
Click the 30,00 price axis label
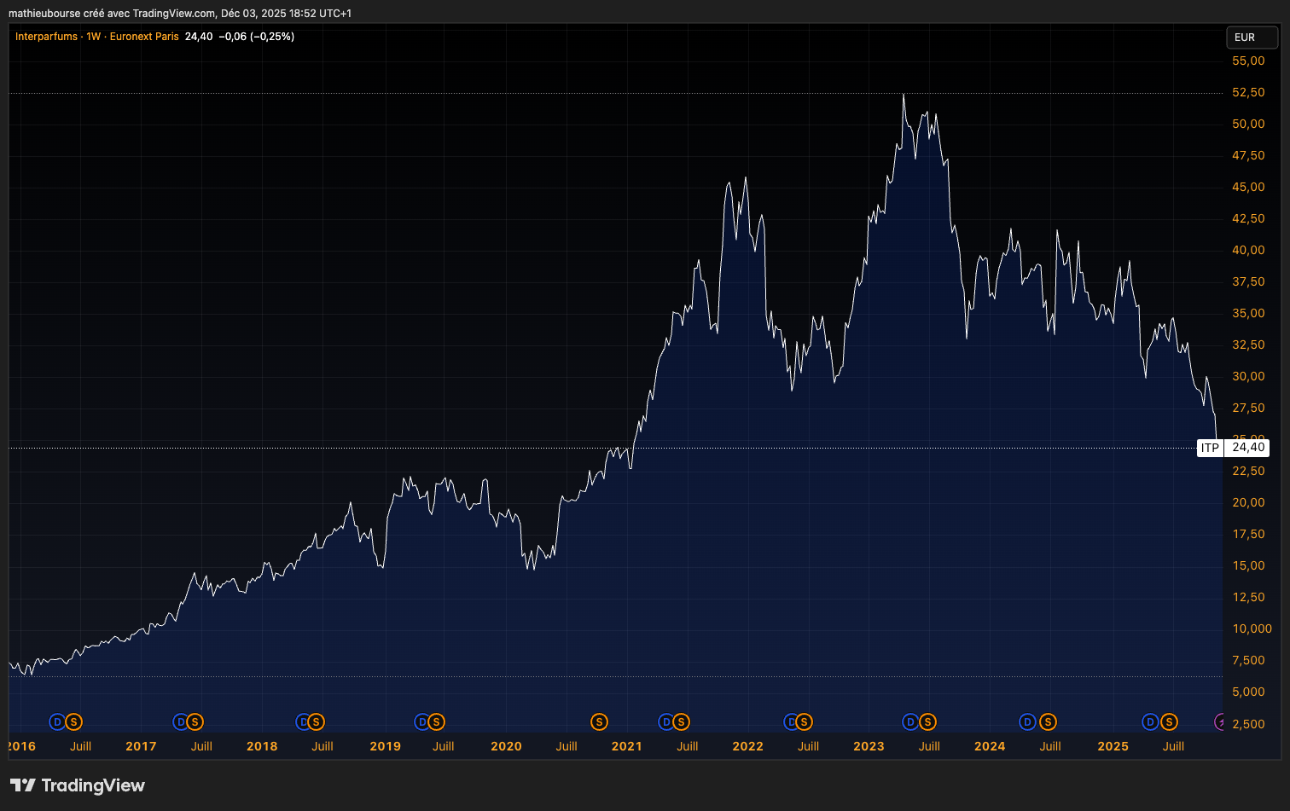[1248, 376]
